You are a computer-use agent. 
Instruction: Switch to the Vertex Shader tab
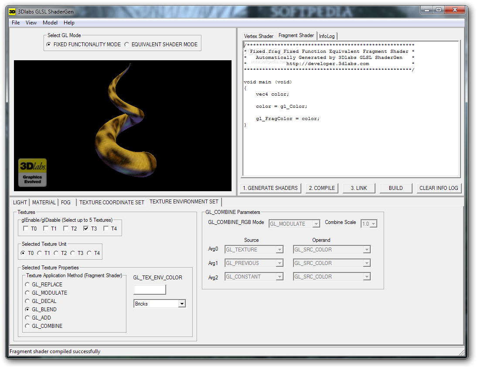coord(259,36)
